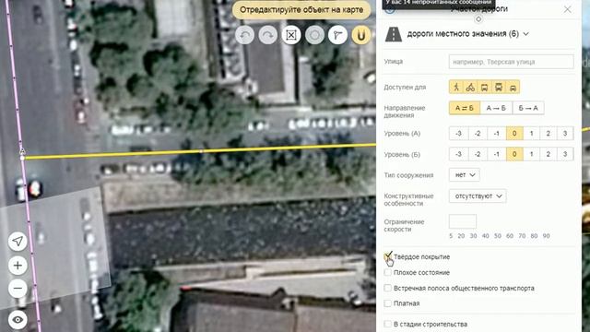Pick speed limit preset 80

click(x=535, y=236)
